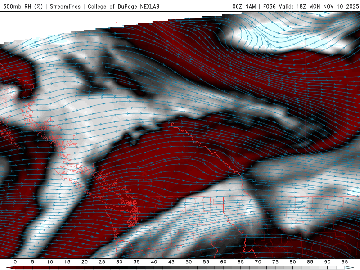This screenshot has height=270, width=360.
Task: Click the '25' color scale label
Action: 102,262
